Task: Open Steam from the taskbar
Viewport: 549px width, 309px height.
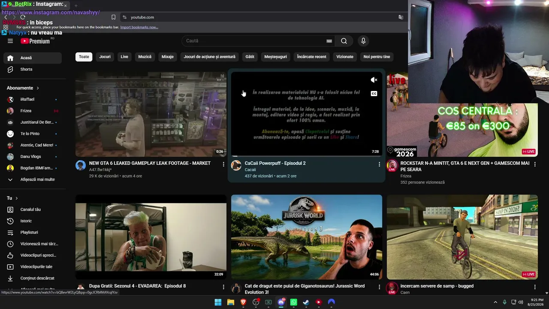Action: pos(306,302)
